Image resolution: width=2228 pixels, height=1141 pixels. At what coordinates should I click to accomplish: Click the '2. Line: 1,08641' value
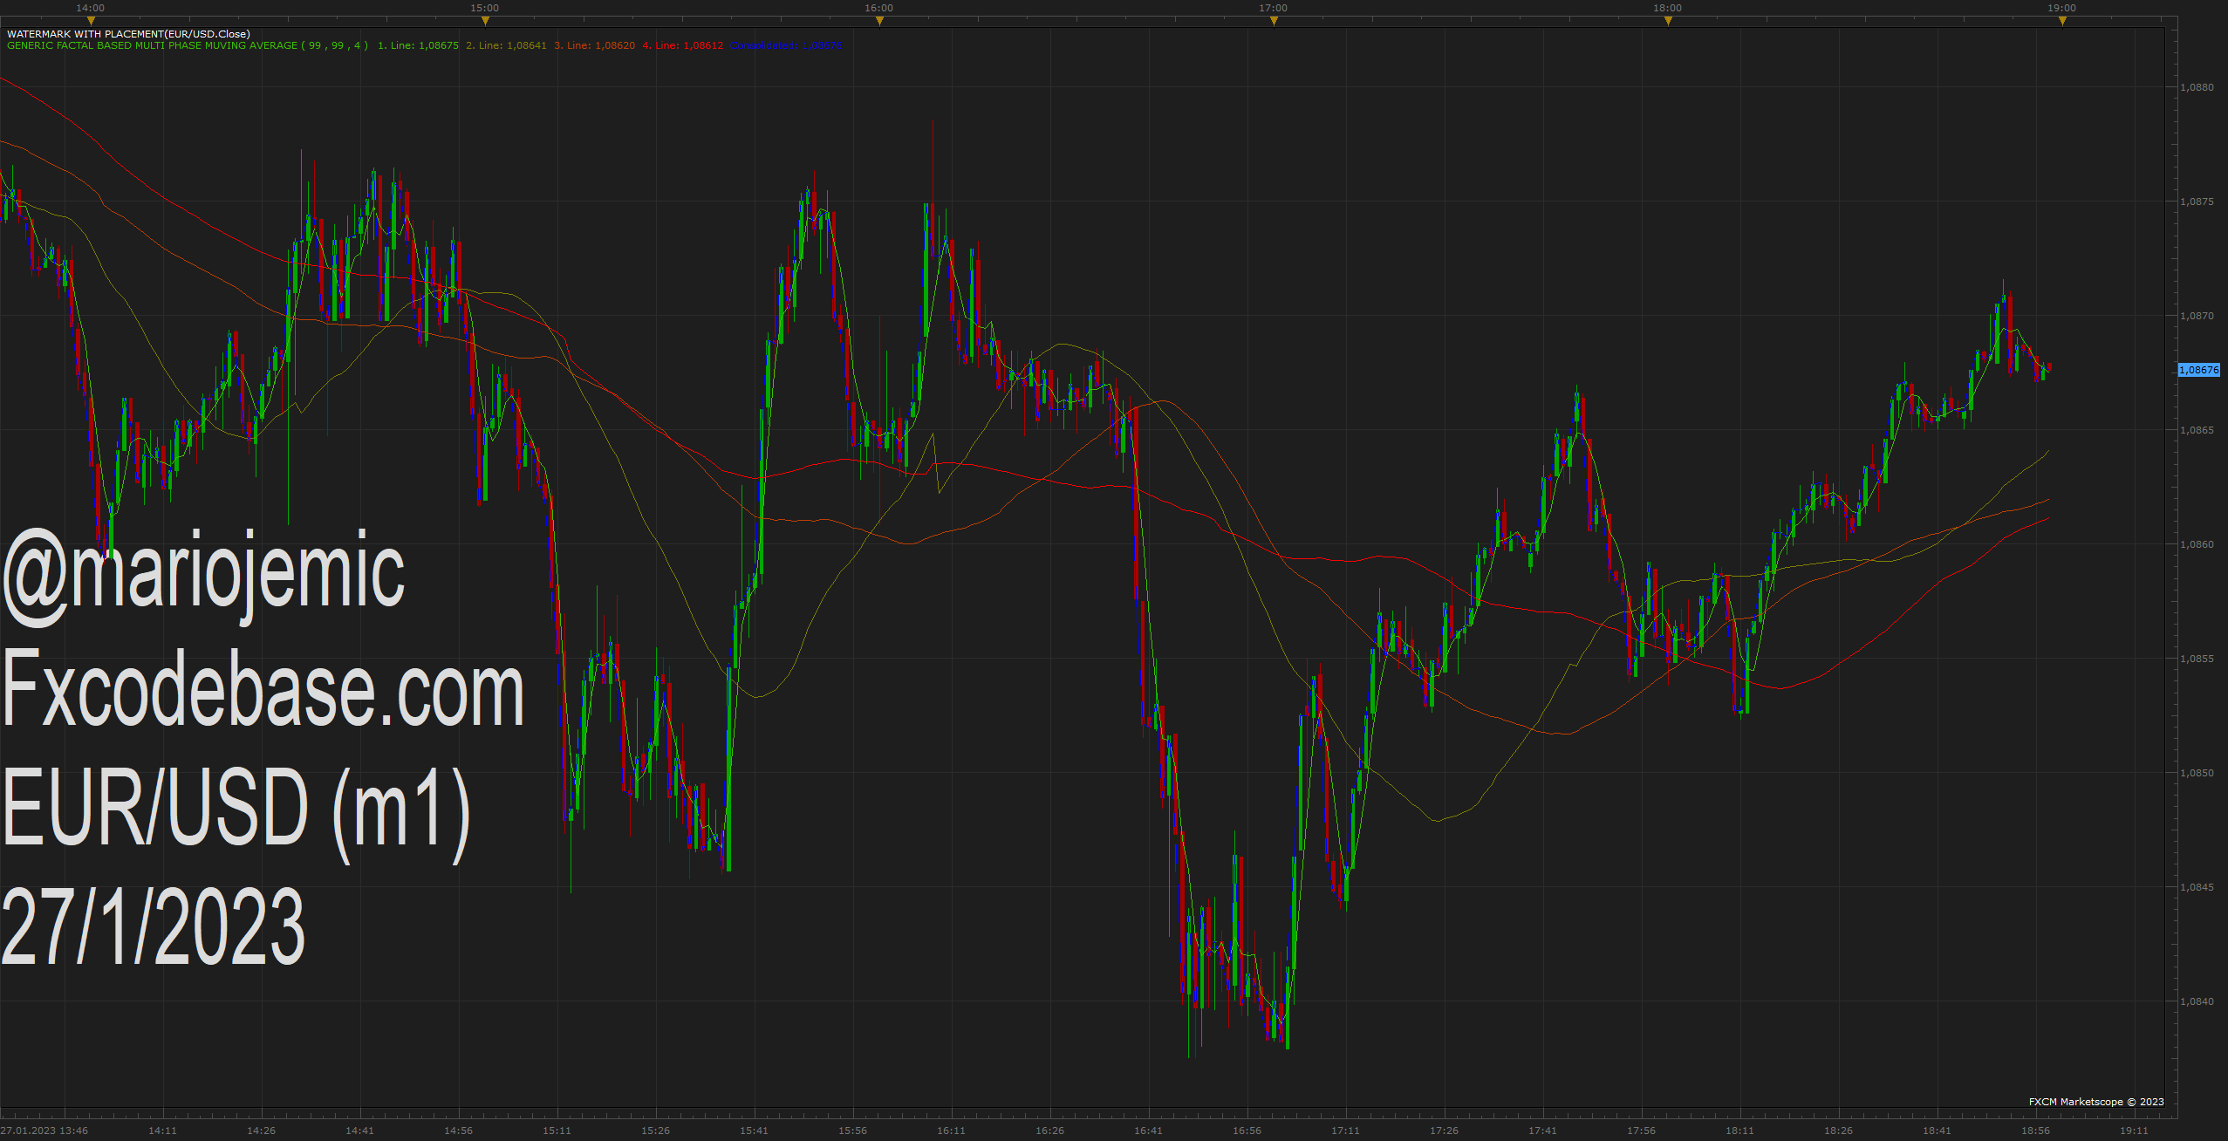506,45
